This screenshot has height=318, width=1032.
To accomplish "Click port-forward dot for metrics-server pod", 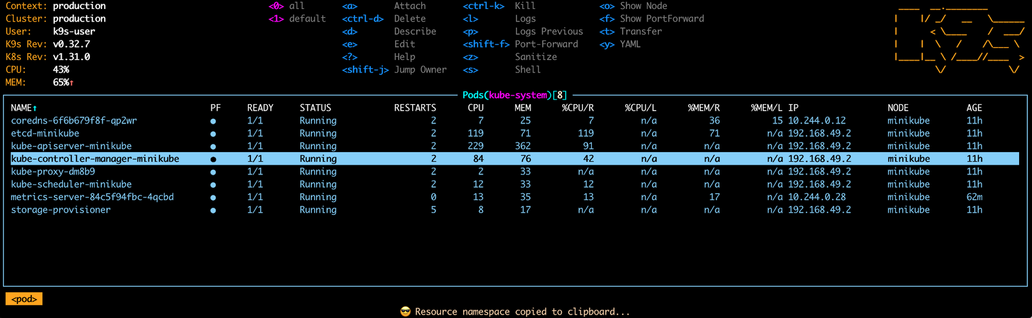I will (213, 198).
